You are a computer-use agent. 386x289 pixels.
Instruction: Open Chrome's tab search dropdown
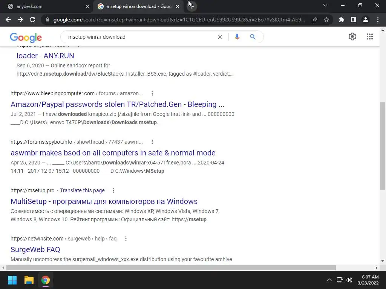click(x=325, y=5)
